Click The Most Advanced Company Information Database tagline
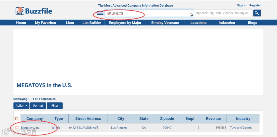The width and height of the screenshot is (277, 137). 135,5
